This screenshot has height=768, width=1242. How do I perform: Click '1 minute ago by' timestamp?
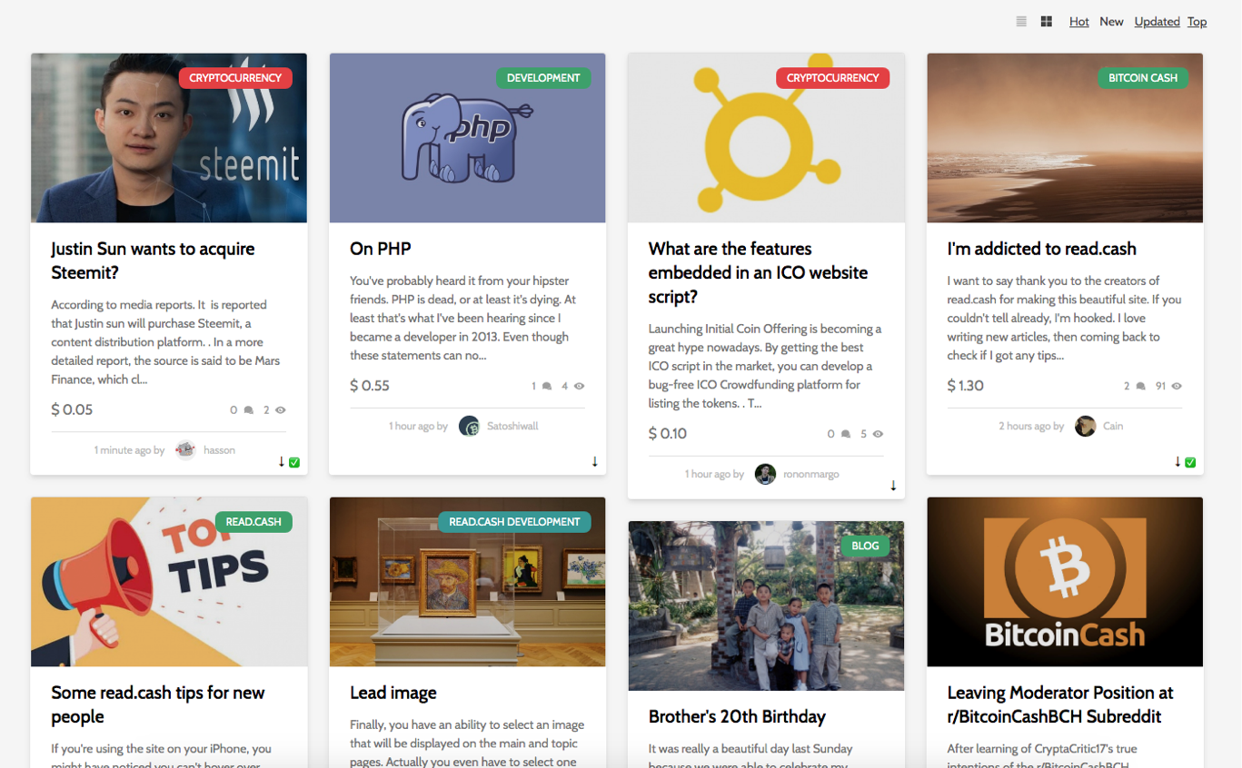point(129,450)
